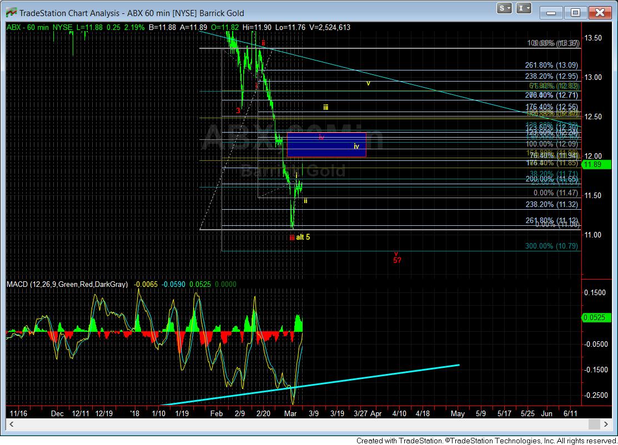This screenshot has height=445, width=618.
Task: Click the '176.40% (12.56)' Fibonacci label
Action: (551, 107)
